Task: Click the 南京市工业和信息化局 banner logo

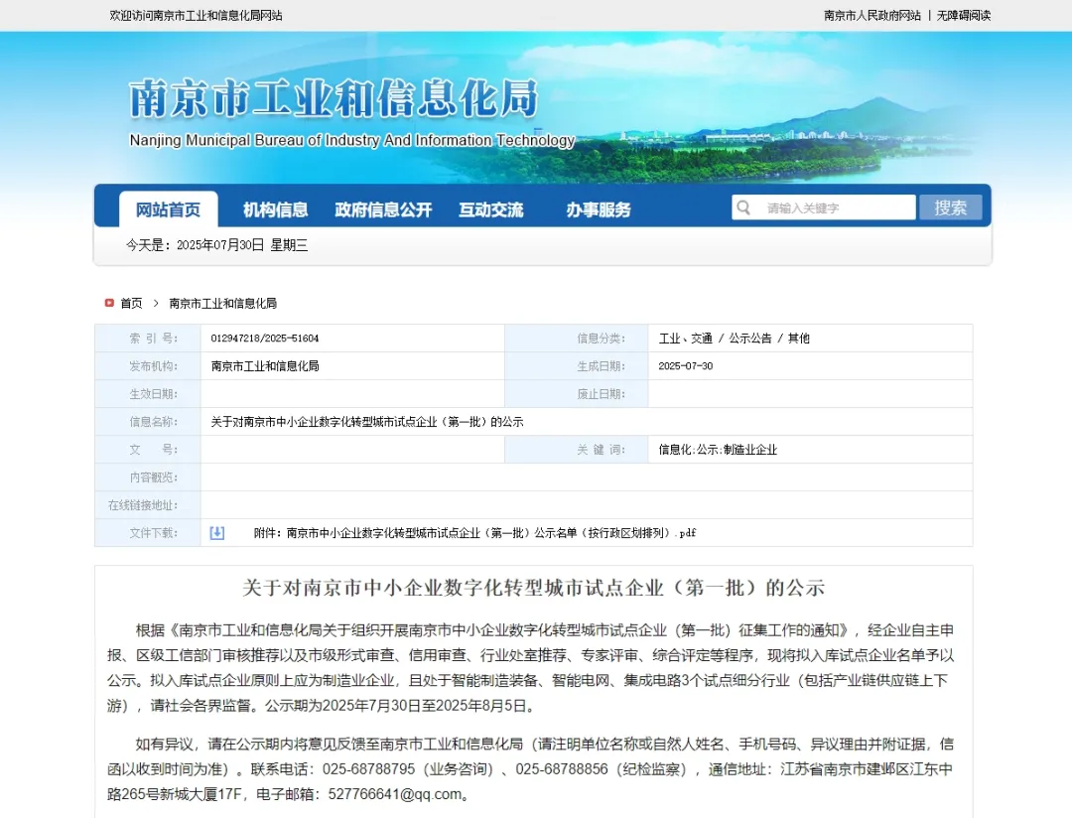Action: point(334,99)
